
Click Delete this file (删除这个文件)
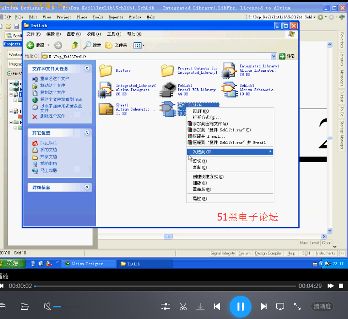(x=53, y=116)
